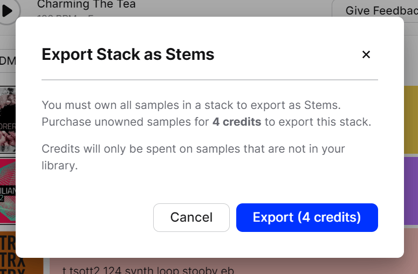Click the Credits will only be spent paragraph
The height and width of the screenshot is (274, 418).
[x=193, y=157]
